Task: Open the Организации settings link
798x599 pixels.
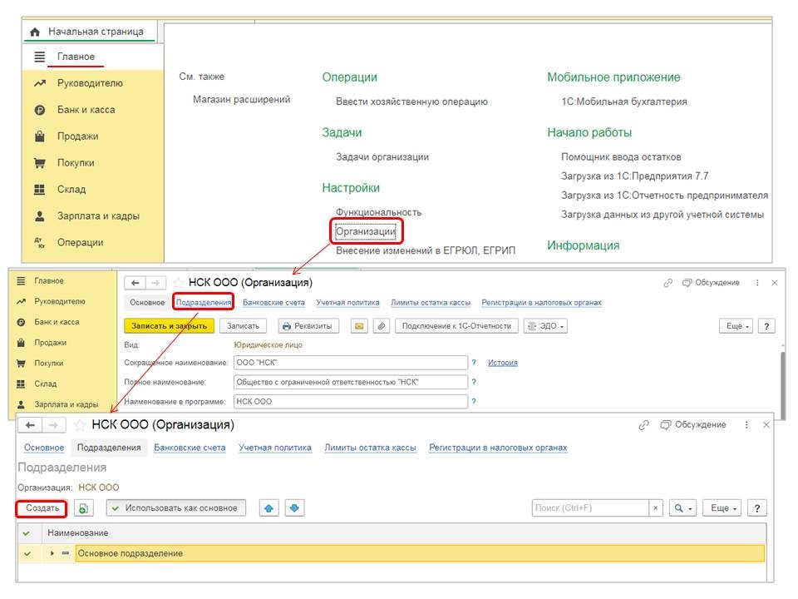Action: pos(366,231)
